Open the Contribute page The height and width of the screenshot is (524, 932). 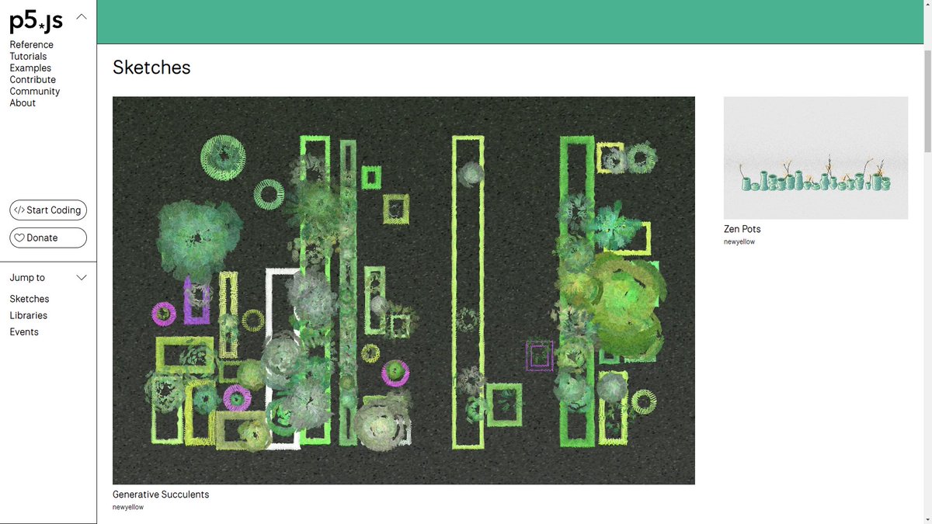tap(33, 80)
